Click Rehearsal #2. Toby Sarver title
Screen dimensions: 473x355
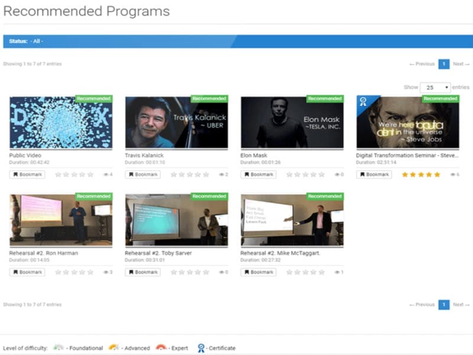(x=158, y=253)
